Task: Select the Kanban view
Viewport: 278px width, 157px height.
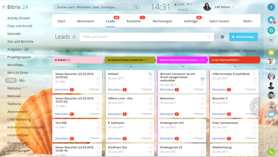Action: pyautogui.click(x=224, y=51)
